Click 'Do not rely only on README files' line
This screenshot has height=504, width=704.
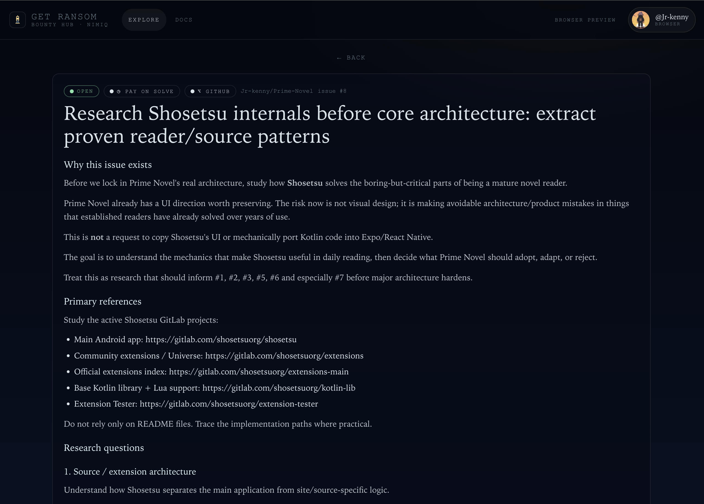(x=218, y=424)
